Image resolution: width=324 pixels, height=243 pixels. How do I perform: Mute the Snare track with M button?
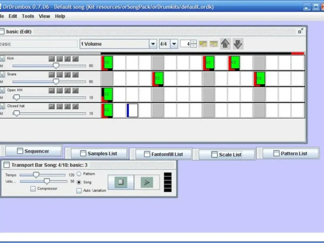[x=51, y=75]
